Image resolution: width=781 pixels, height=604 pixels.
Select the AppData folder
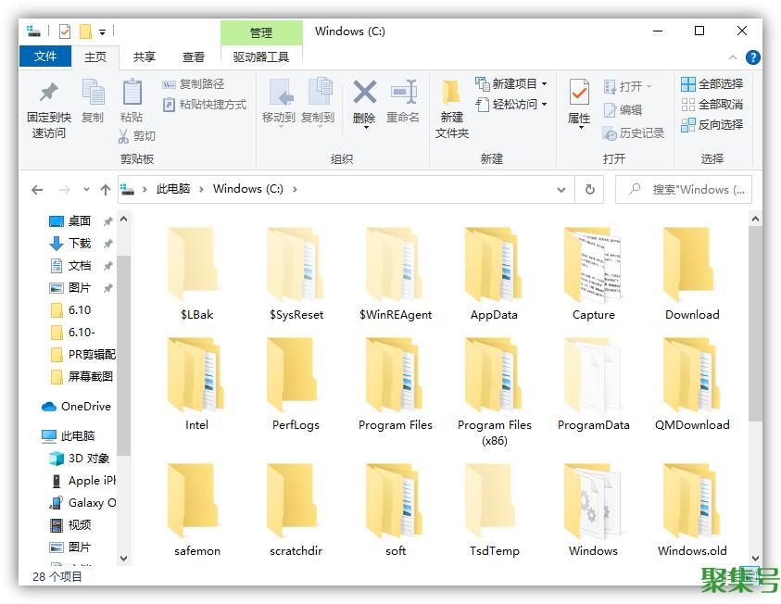click(x=494, y=274)
